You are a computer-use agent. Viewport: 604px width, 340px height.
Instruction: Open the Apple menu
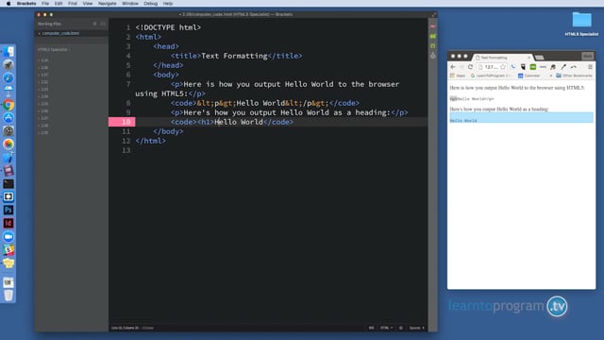pyautogui.click(x=8, y=4)
